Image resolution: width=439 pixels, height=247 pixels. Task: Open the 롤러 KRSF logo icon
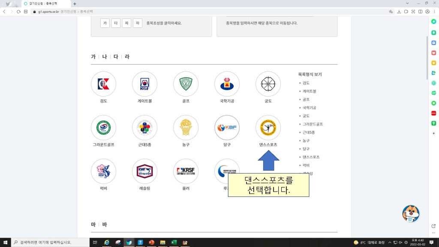186,172
